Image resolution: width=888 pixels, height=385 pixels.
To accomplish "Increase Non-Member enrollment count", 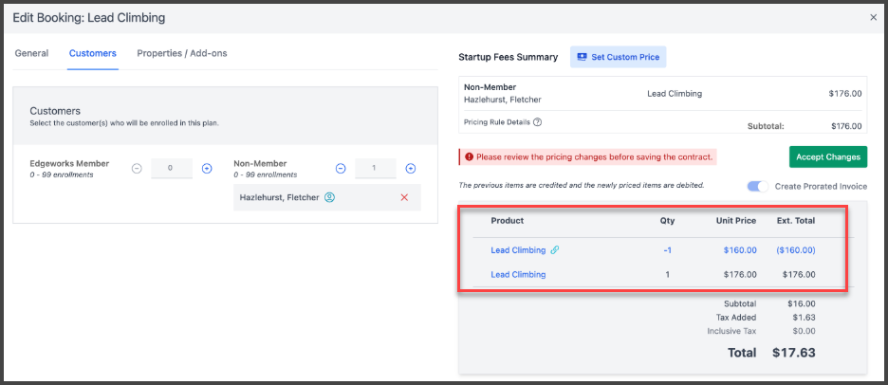I will point(411,169).
